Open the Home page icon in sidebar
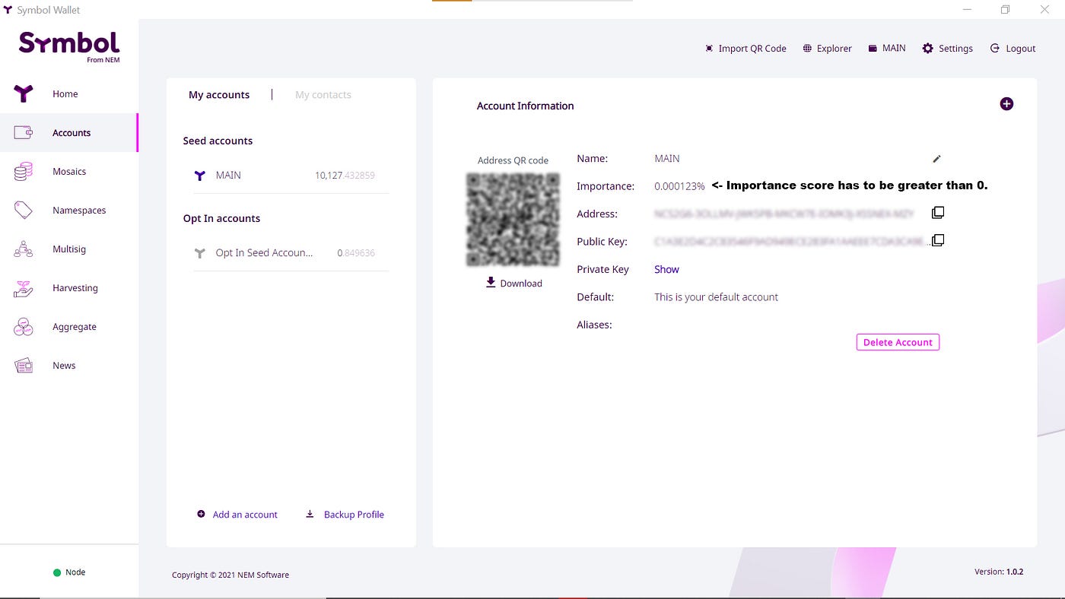The image size is (1065, 599). click(24, 93)
